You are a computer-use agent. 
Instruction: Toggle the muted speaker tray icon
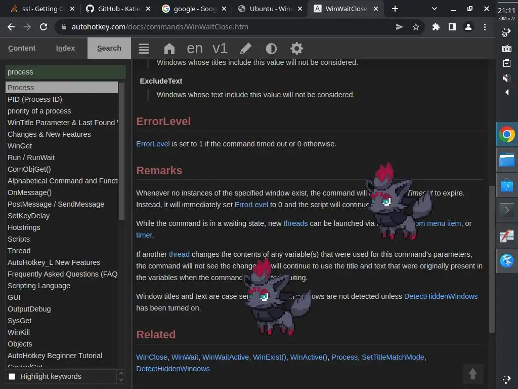(506, 78)
